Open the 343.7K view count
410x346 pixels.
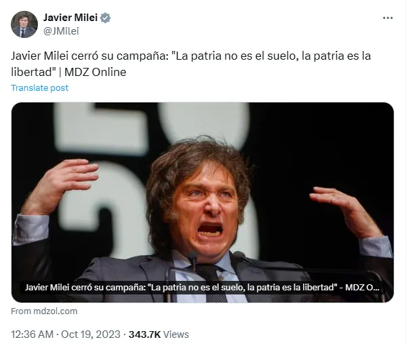[x=144, y=334]
